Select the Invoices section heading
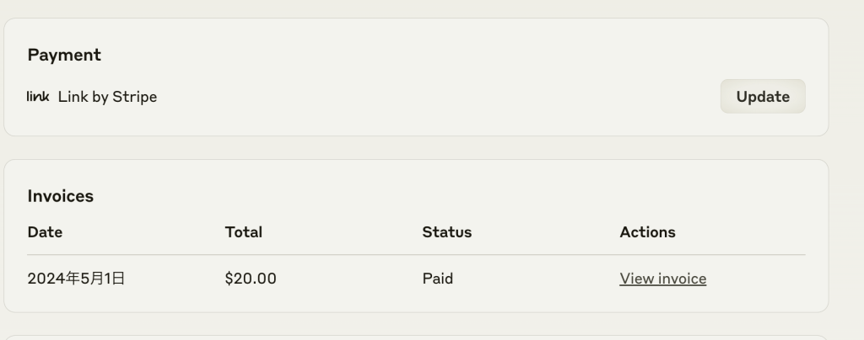The height and width of the screenshot is (340, 864). (61, 196)
